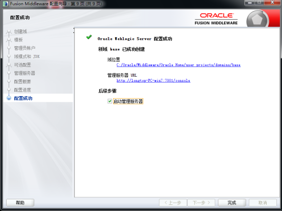The image size is (282, 211).
Task: Click the 模板 step node icon
Action: point(9,40)
